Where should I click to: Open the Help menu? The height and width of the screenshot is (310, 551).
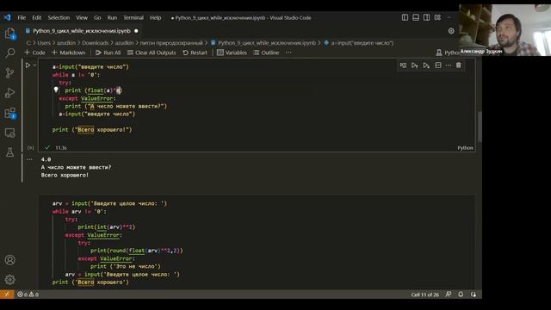(x=155, y=17)
